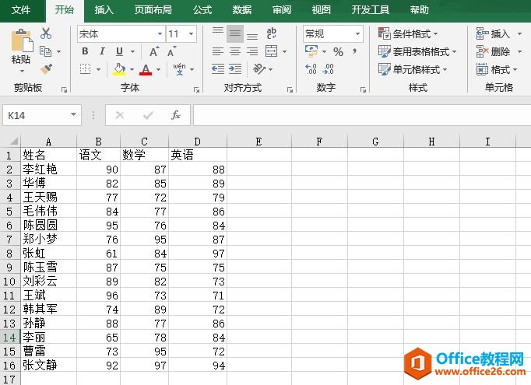Open Cell Styles (单元格样式) menu
This screenshot has width=531, height=385.
pos(413,69)
